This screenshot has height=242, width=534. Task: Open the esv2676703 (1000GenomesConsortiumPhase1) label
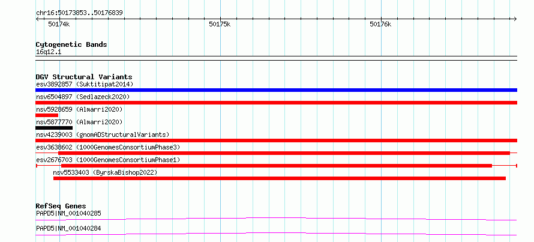pos(108,160)
